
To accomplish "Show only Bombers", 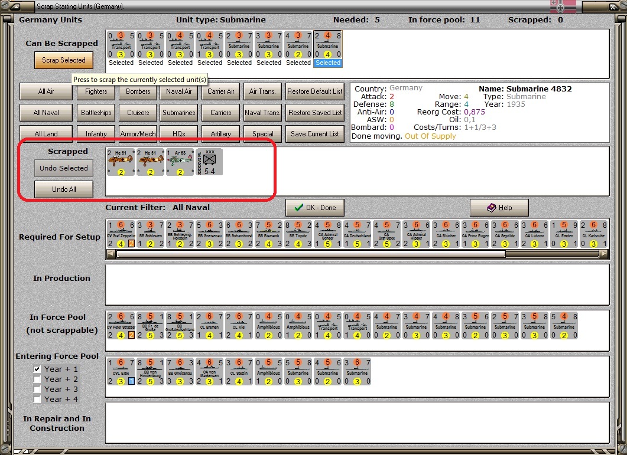I will point(138,91).
